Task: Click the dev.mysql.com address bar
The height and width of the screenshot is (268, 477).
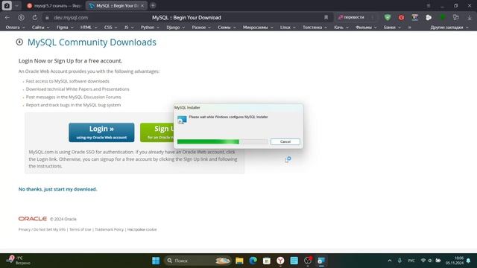Action: pos(71,18)
